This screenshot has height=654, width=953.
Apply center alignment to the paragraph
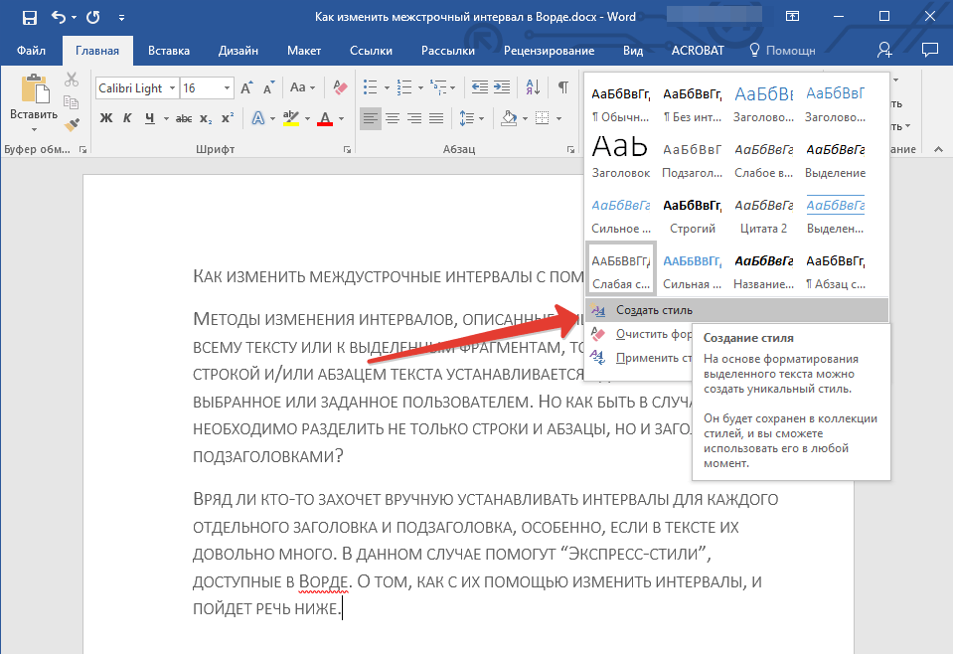(393, 119)
